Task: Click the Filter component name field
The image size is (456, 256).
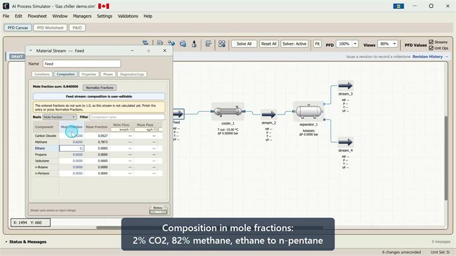Action: 127,117
